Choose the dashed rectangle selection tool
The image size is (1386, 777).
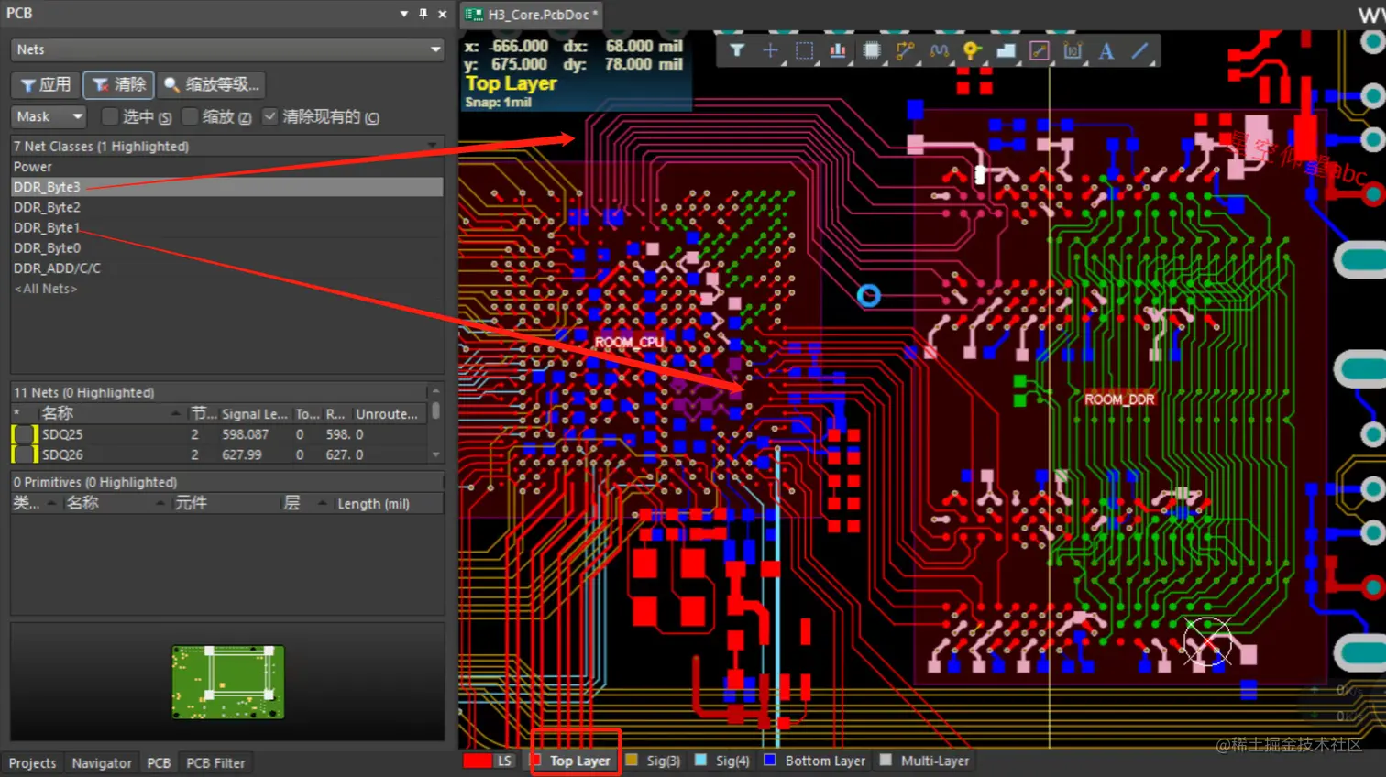pyautogui.click(x=804, y=50)
